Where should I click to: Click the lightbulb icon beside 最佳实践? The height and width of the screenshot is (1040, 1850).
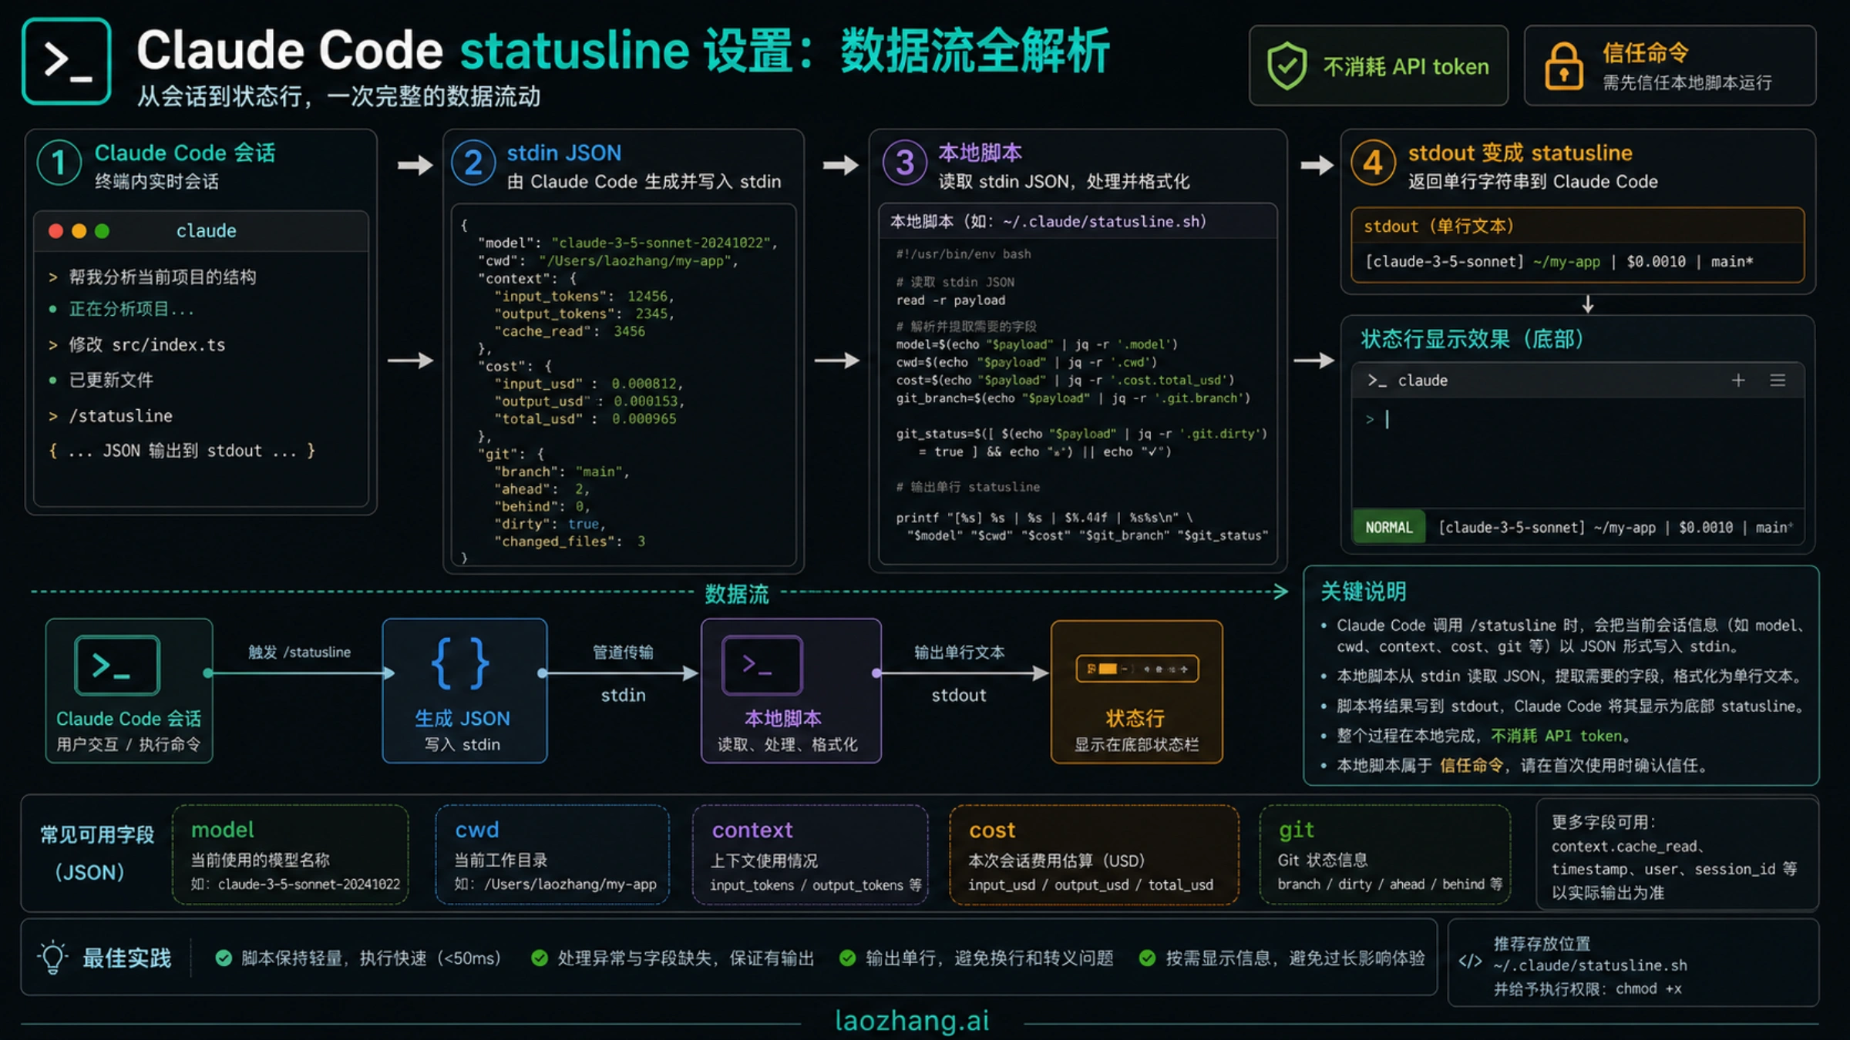(52, 958)
